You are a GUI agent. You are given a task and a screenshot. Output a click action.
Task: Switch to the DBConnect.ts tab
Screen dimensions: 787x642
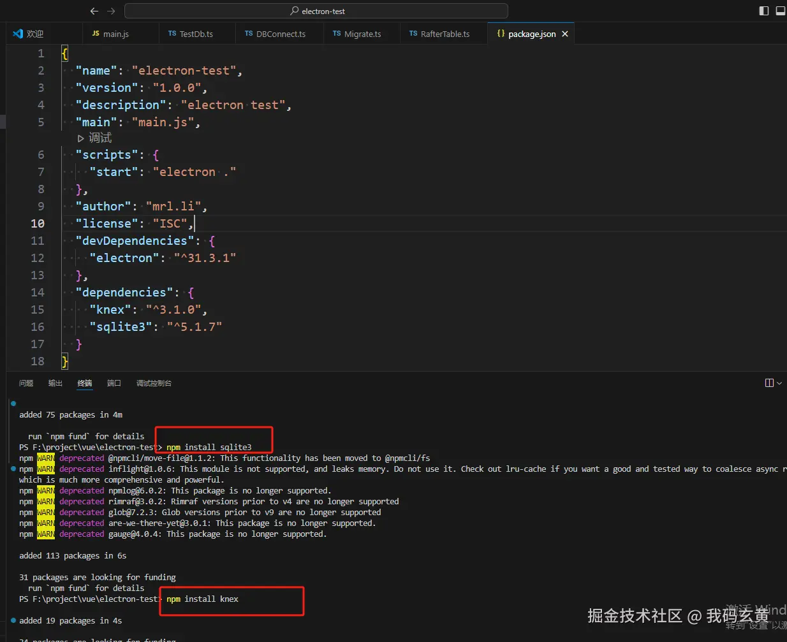point(279,34)
